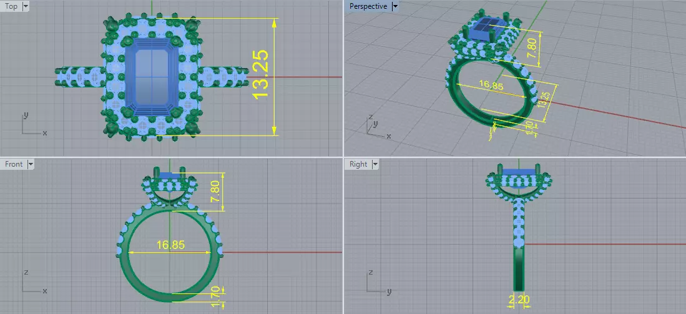Select the 2.20 dimension in Right view
The height and width of the screenshot is (314, 686).
pyautogui.click(x=520, y=300)
